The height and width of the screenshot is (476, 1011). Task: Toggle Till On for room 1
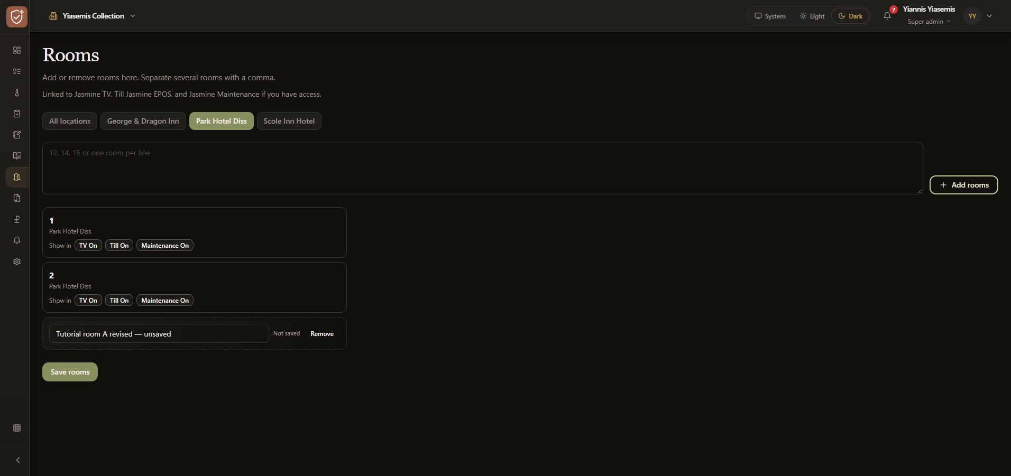[120, 246]
